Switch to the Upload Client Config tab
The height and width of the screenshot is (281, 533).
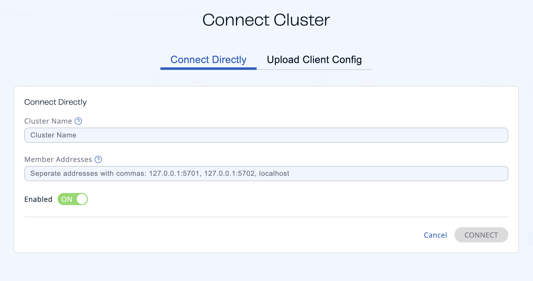314,60
